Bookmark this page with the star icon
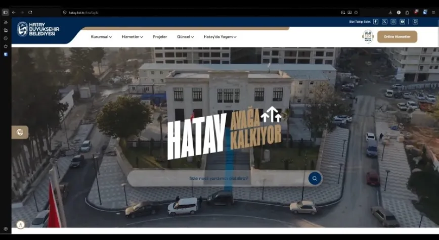The image size is (439, 240). 356,13
